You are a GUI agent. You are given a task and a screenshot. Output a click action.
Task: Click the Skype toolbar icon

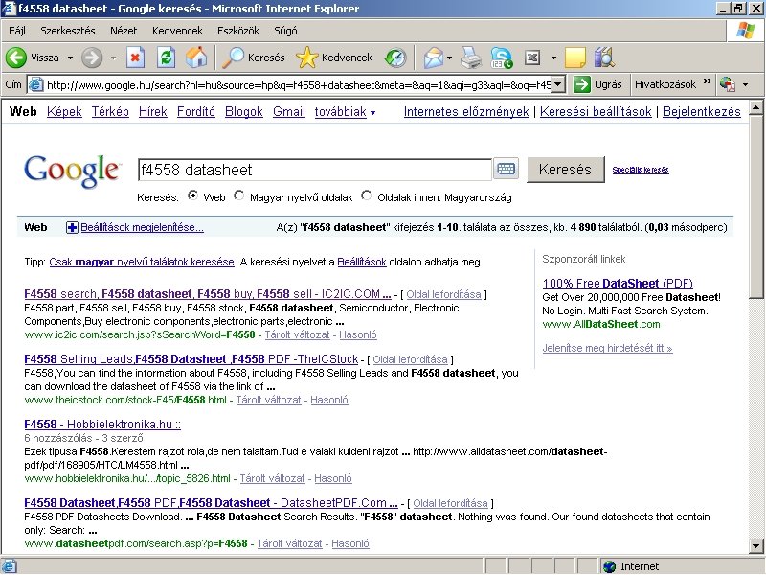pos(501,57)
